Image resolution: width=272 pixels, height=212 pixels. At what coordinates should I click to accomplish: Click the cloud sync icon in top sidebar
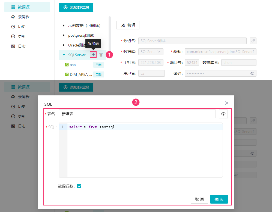13,17
